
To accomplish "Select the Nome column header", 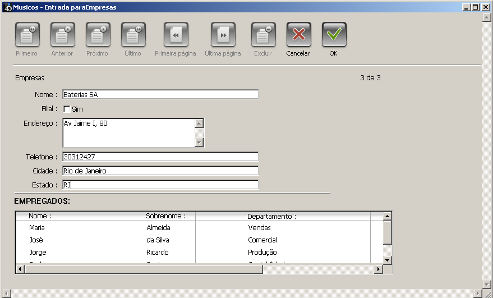I will tap(40, 216).
